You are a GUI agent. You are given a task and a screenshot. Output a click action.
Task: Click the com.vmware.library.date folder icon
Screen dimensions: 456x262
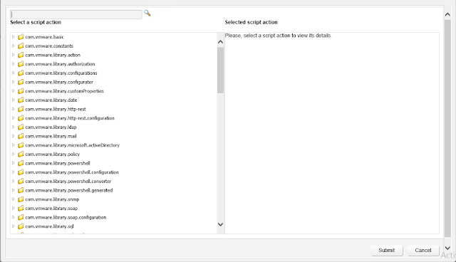(21, 100)
